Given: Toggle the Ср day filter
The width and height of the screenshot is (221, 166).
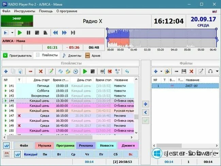Looking at the screenshot, I should [73, 154].
